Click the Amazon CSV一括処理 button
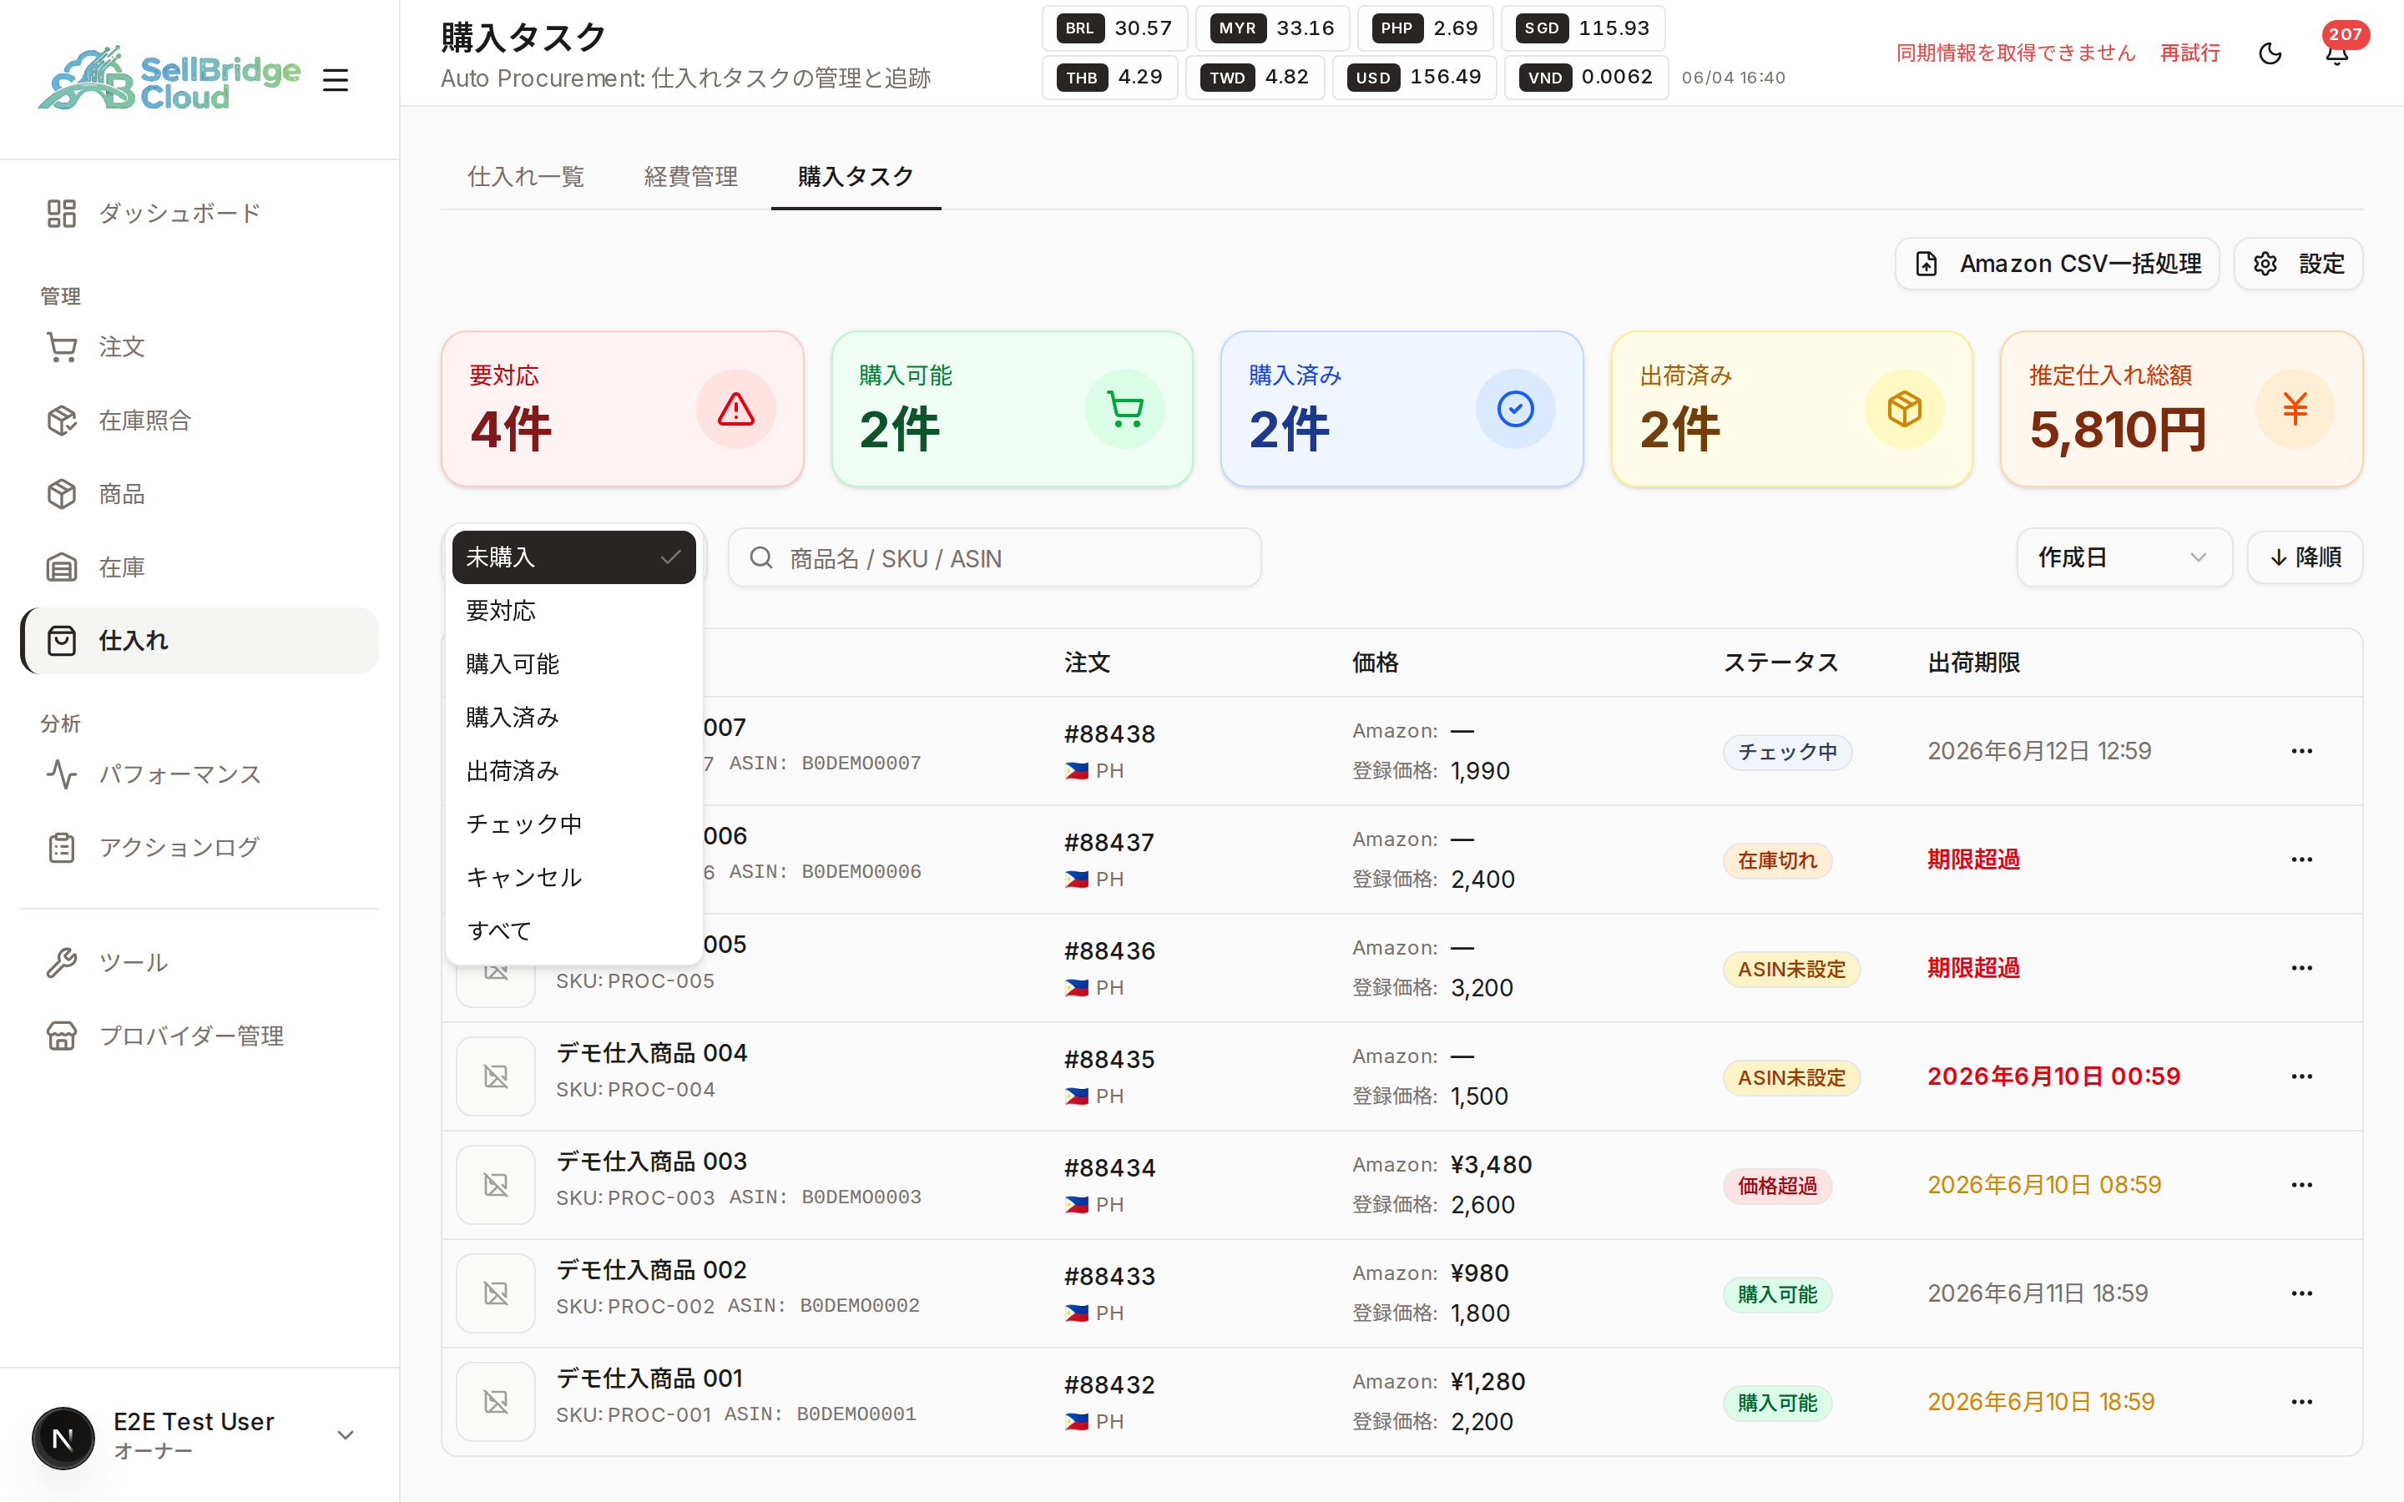Image resolution: width=2404 pixels, height=1502 pixels. point(2058,265)
